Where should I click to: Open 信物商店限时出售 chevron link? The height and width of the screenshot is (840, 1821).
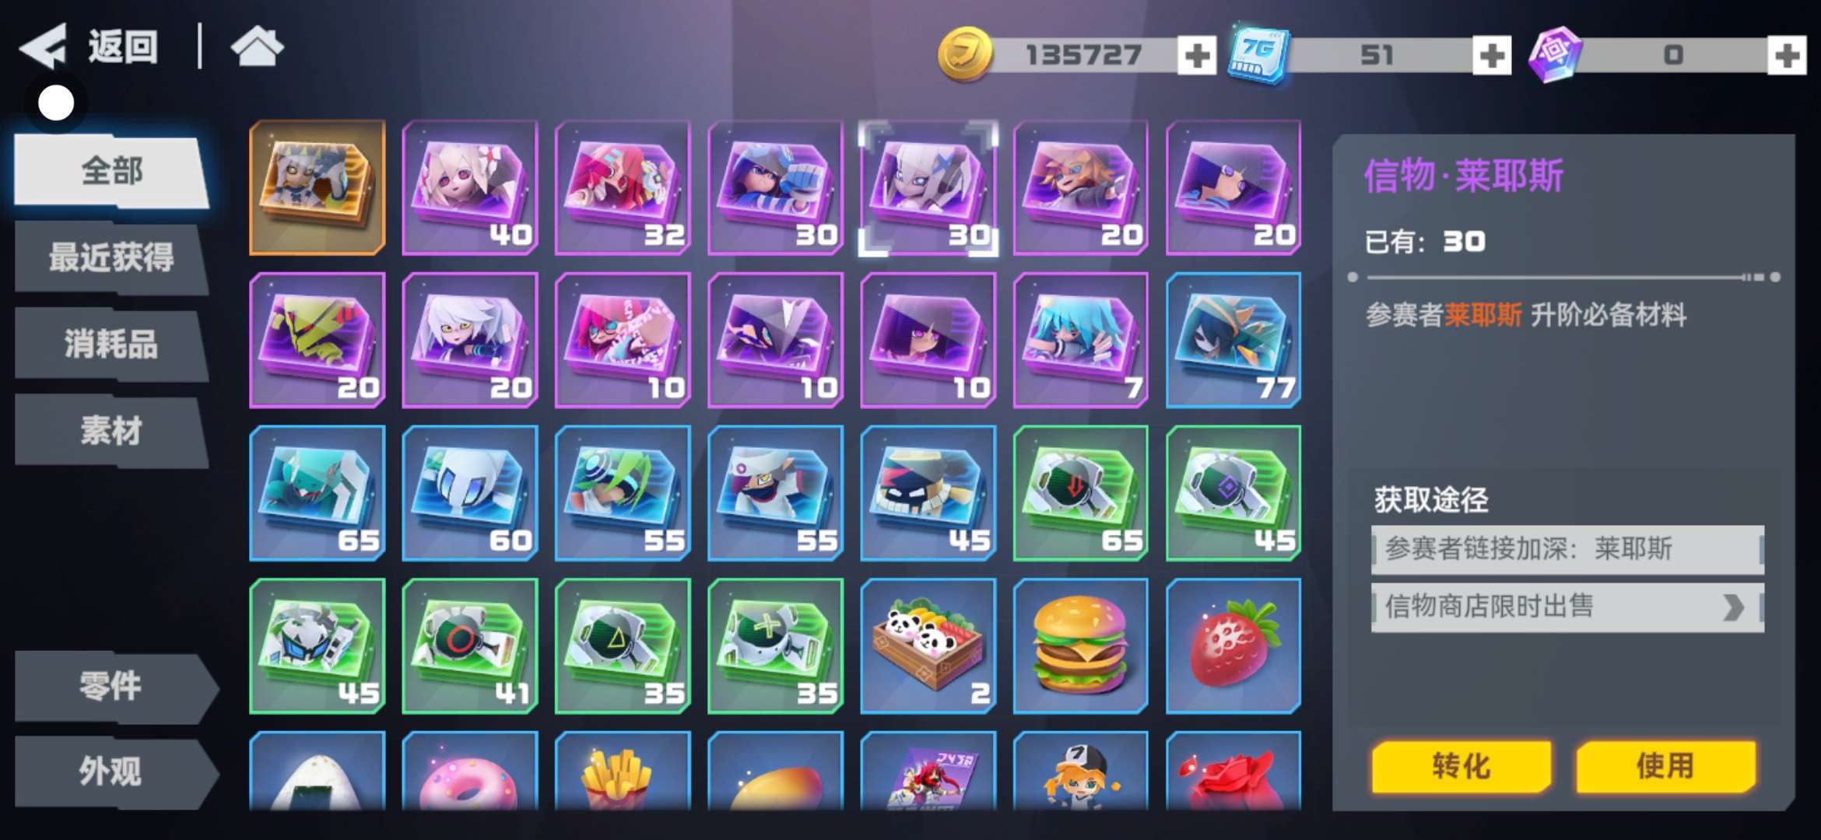point(1567,607)
